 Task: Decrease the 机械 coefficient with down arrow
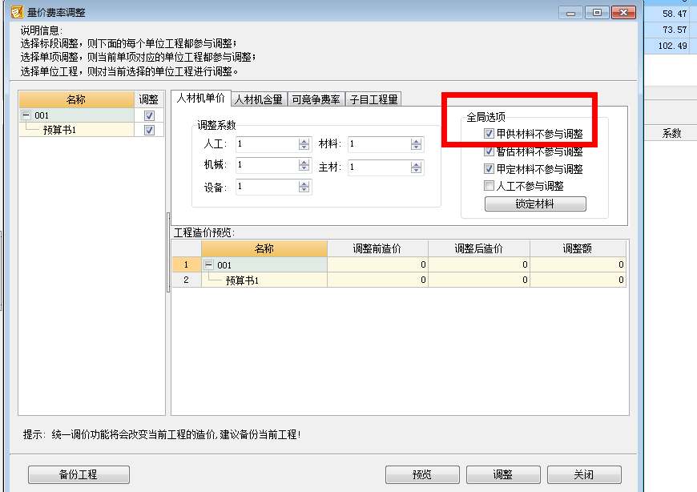click(304, 168)
